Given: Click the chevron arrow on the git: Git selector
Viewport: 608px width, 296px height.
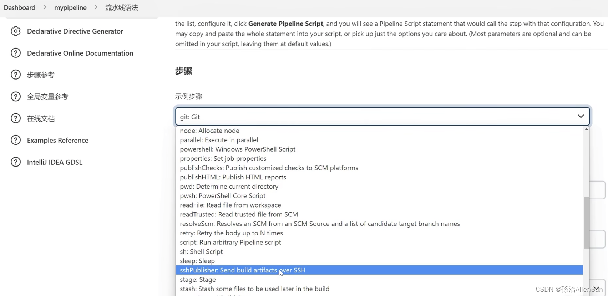Looking at the screenshot, I should [581, 116].
